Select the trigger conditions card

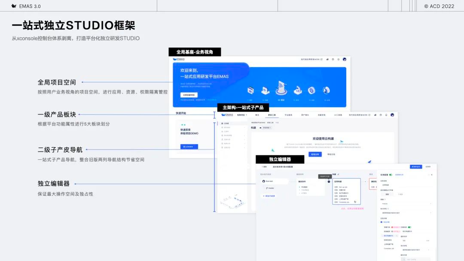(310, 188)
